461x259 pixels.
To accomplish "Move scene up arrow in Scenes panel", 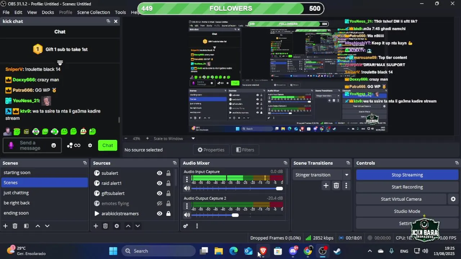I will pyautogui.click(x=37, y=226).
